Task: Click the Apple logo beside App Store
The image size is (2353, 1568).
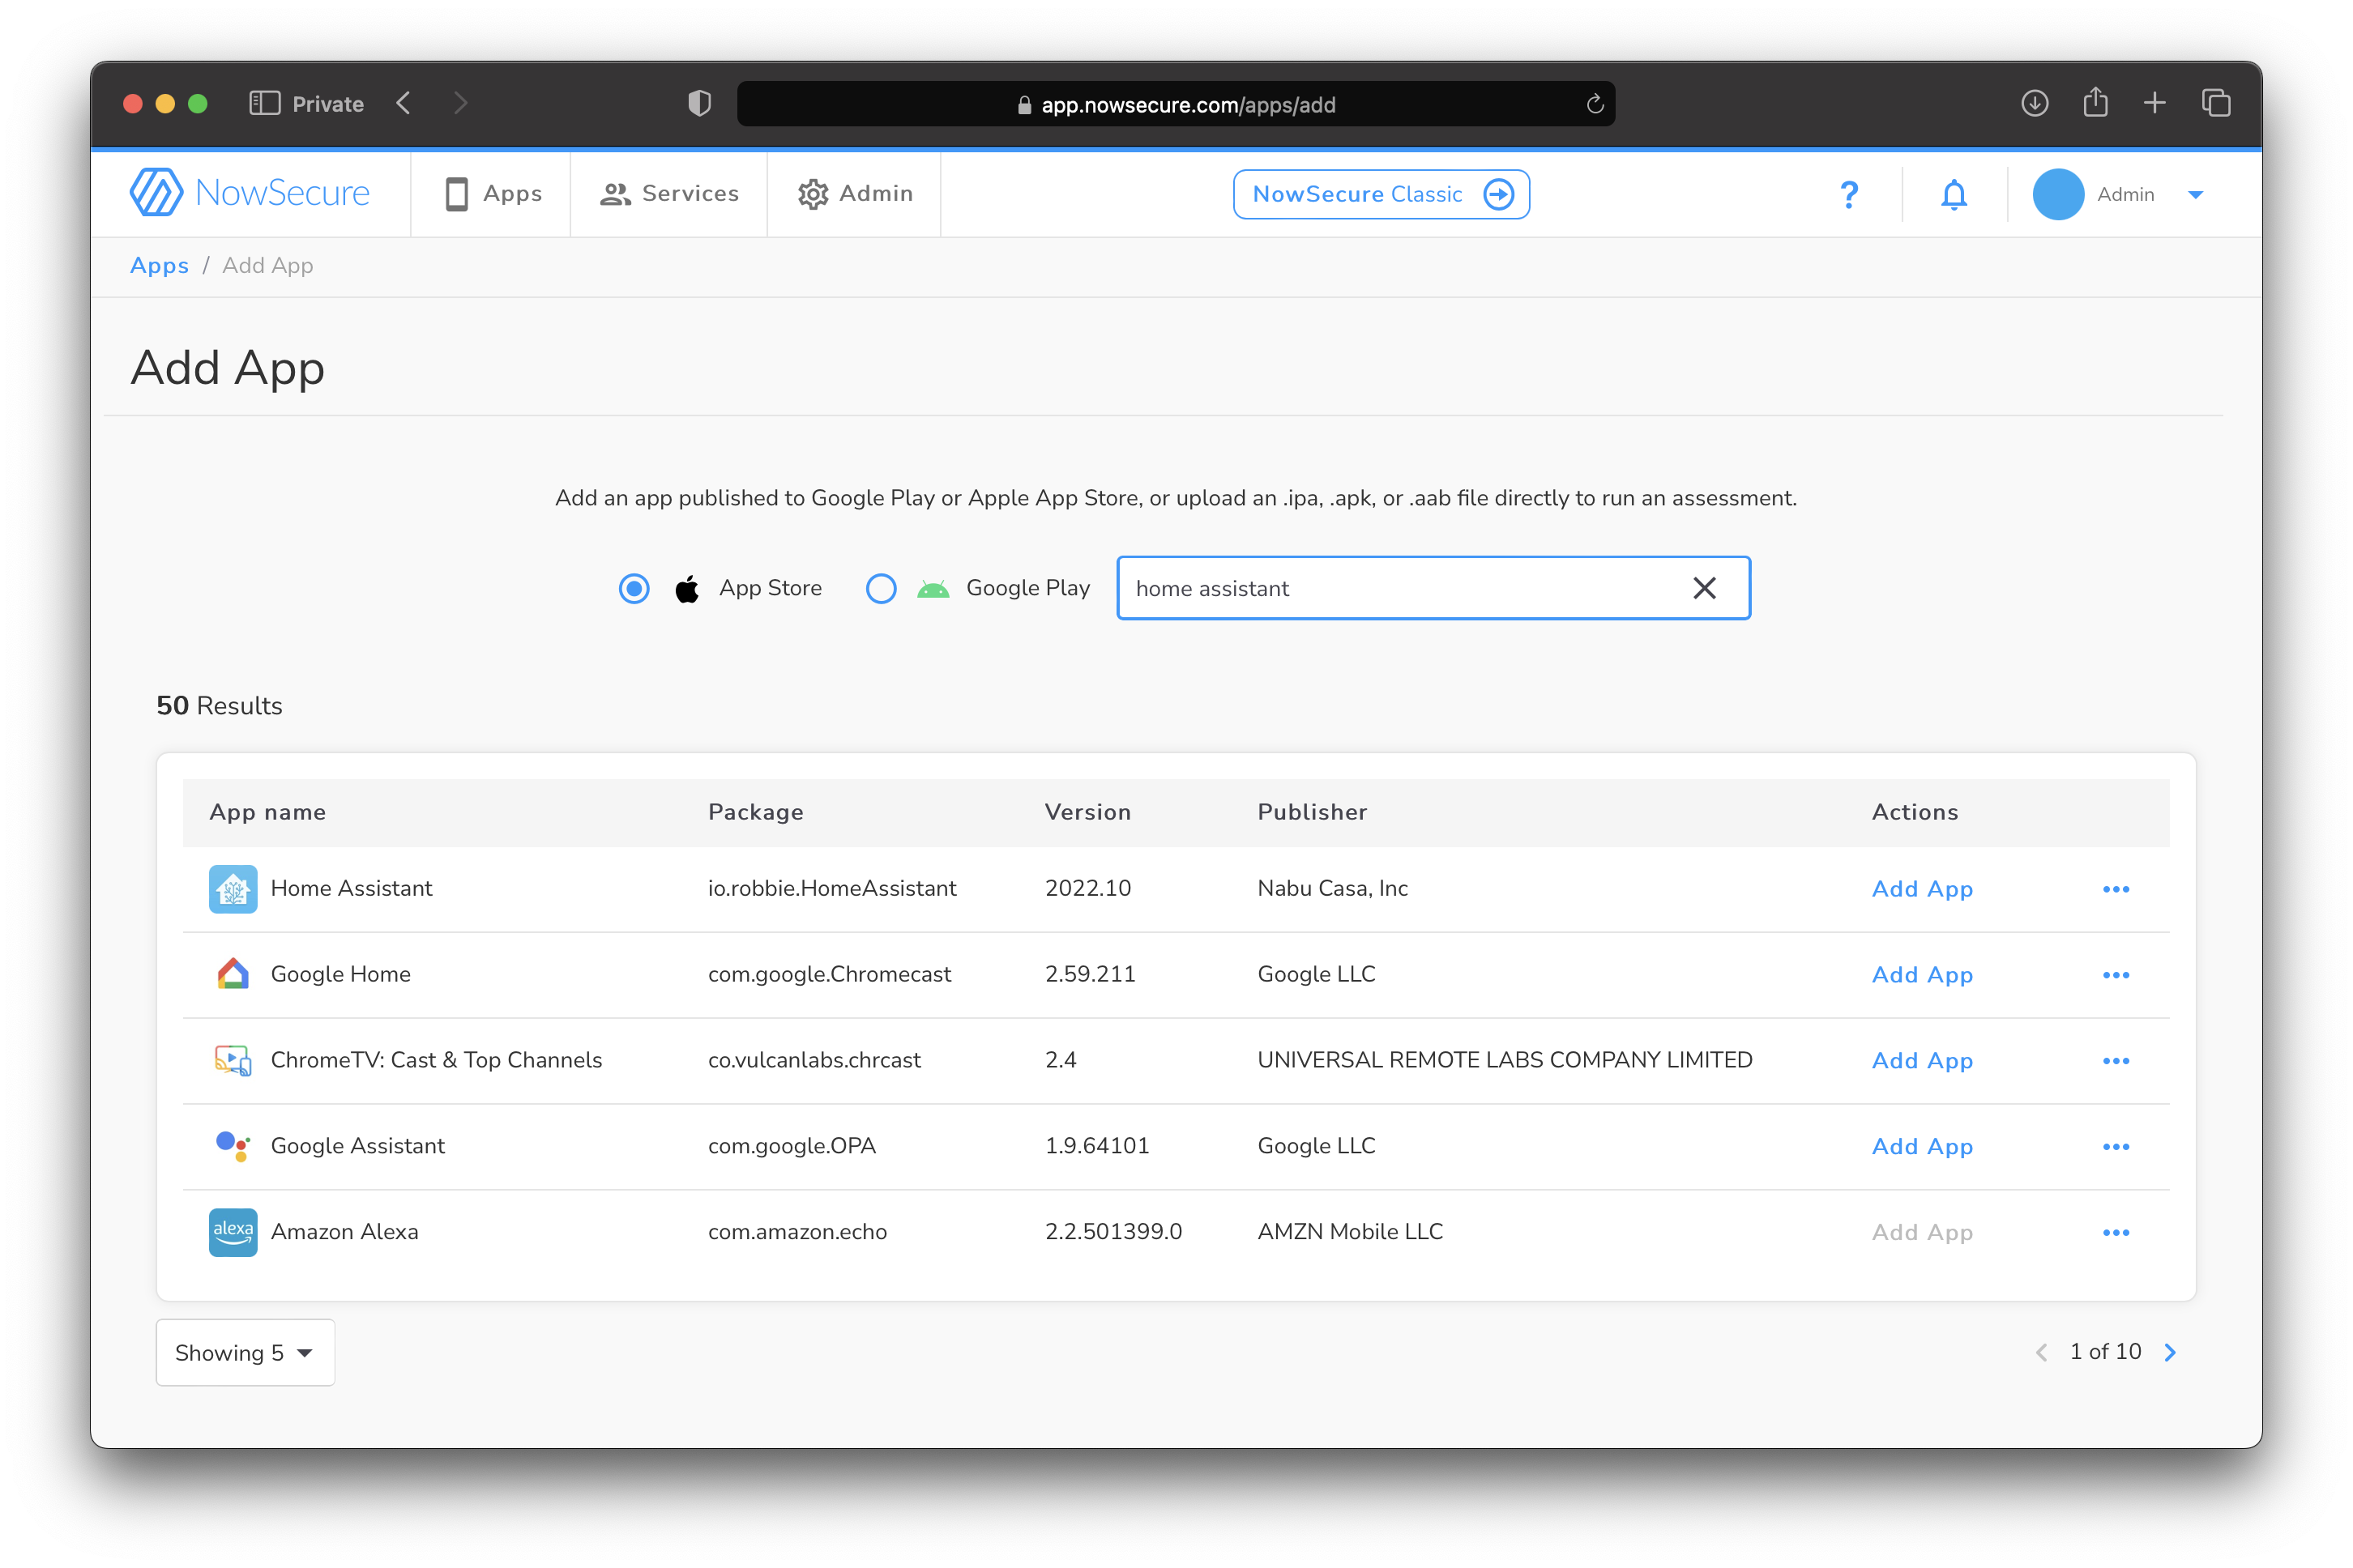Action: [687, 588]
